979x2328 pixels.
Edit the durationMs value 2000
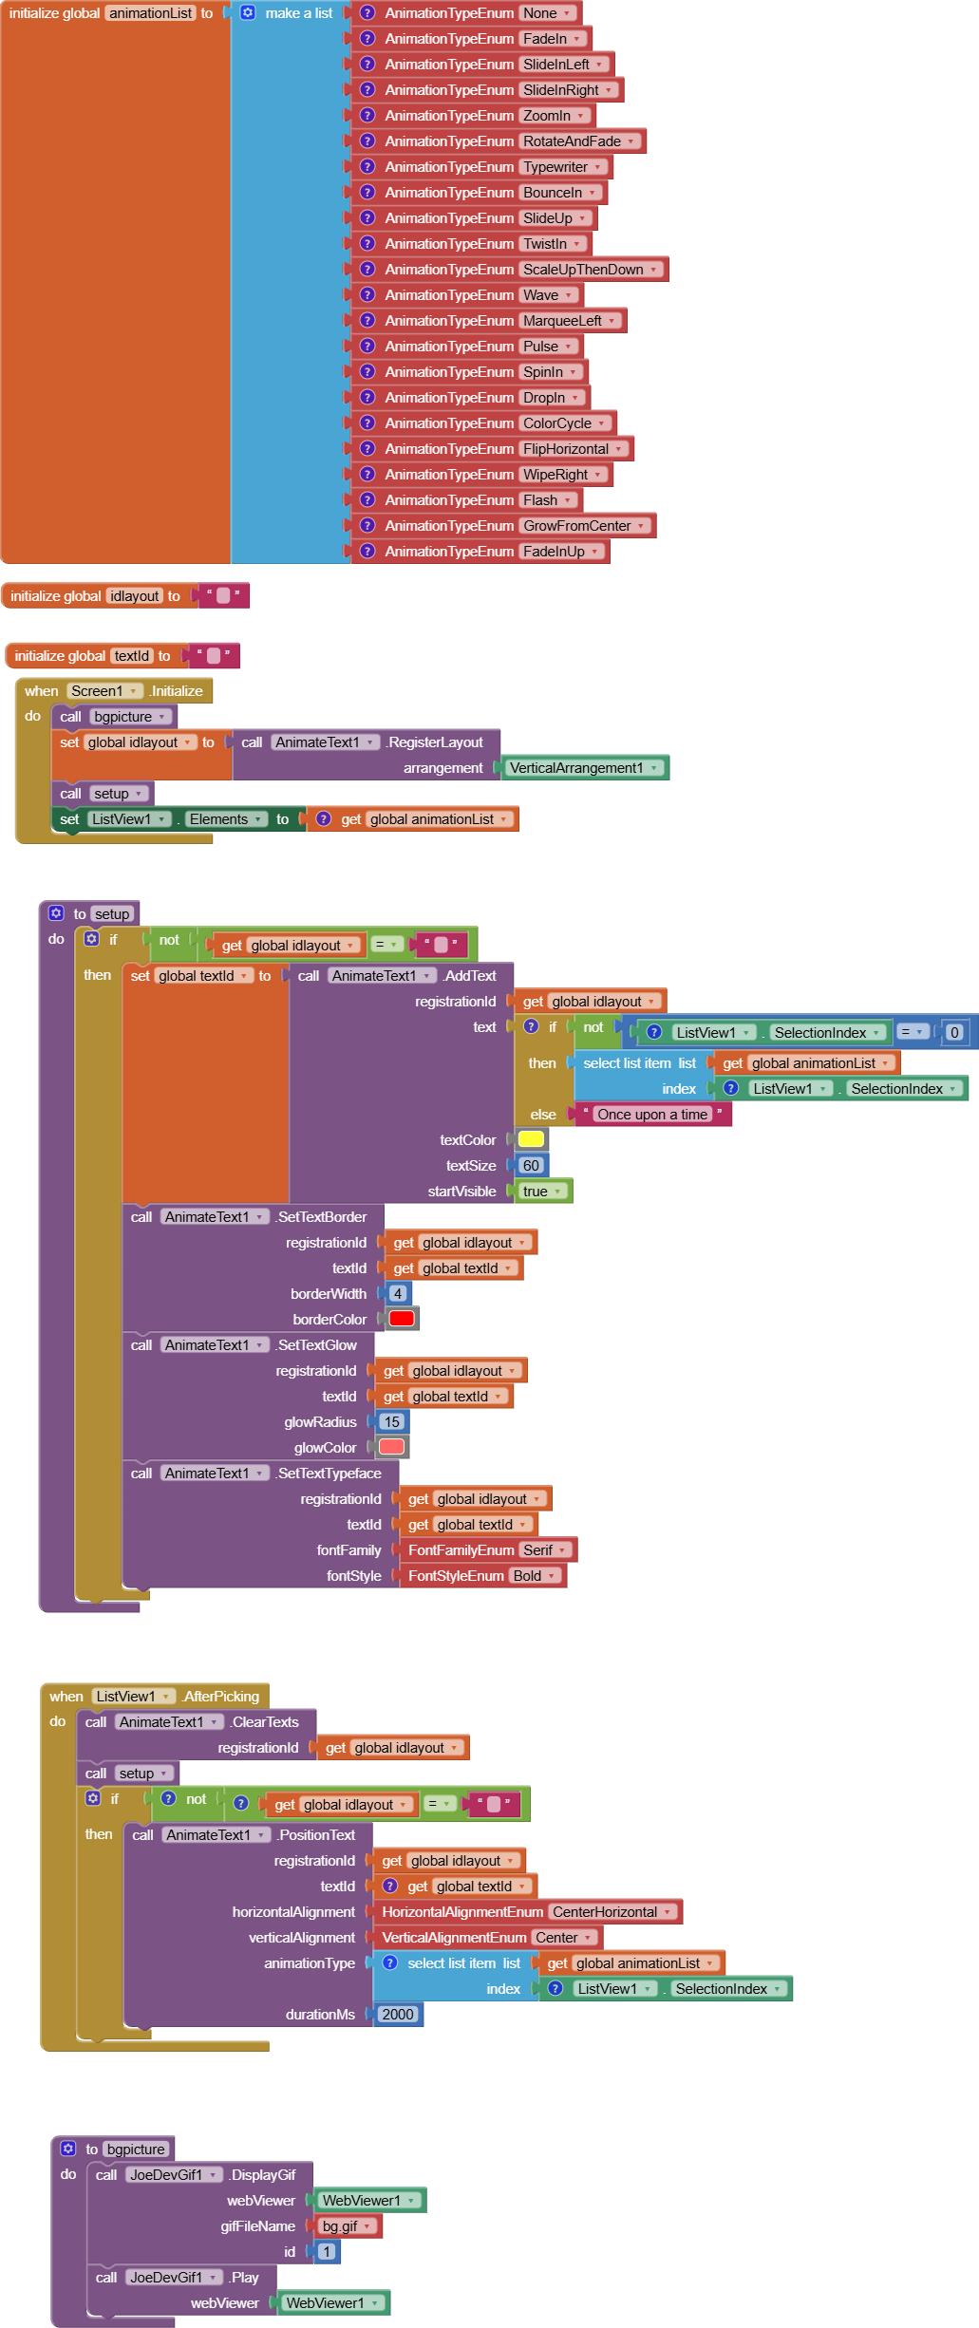(x=398, y=2015)
